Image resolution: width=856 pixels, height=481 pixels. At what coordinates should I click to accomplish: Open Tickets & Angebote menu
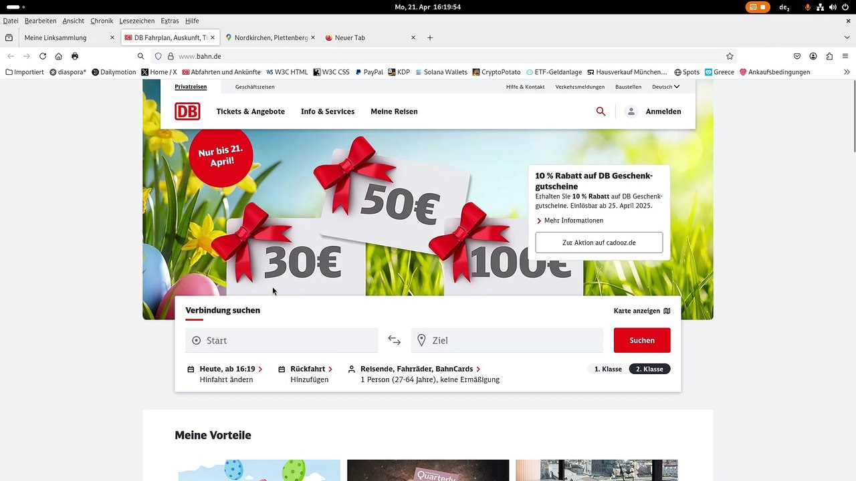tap(250, 112)
